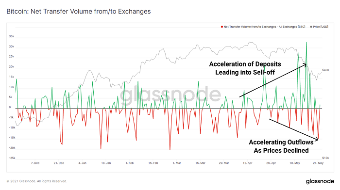Select the 1. Feb date axis label

130,163
